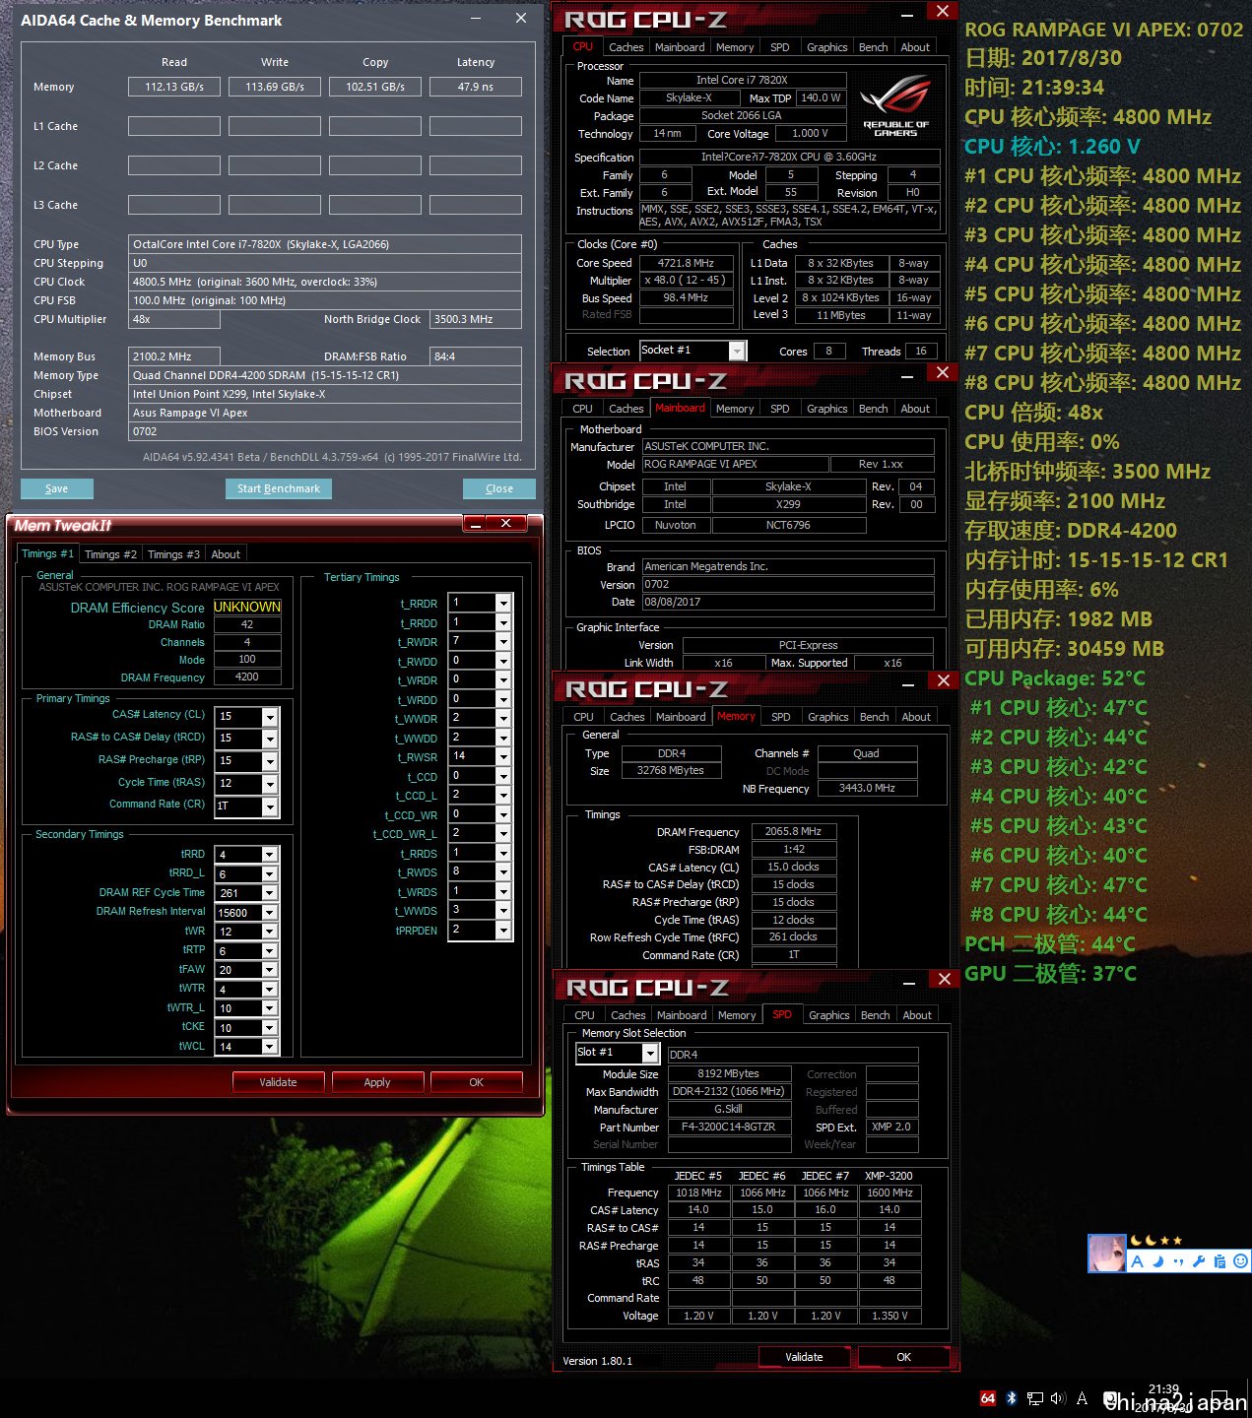
Task: Click Validate in Mem TweakIt
Action: click(x=278, y=1082)
